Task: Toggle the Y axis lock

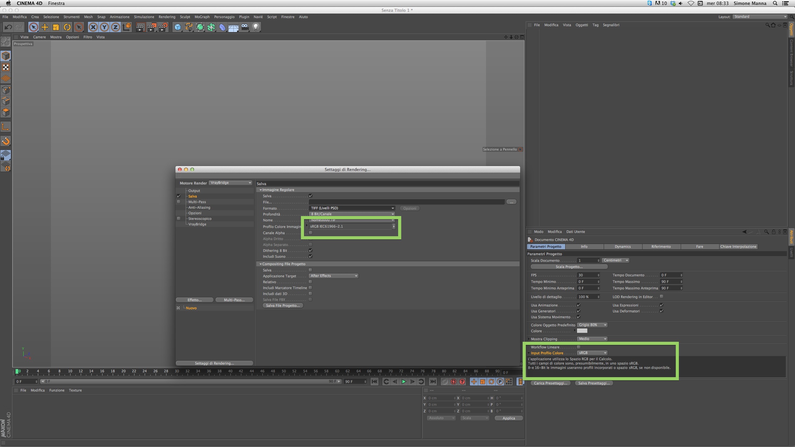Action: click(x=104, y=27)
